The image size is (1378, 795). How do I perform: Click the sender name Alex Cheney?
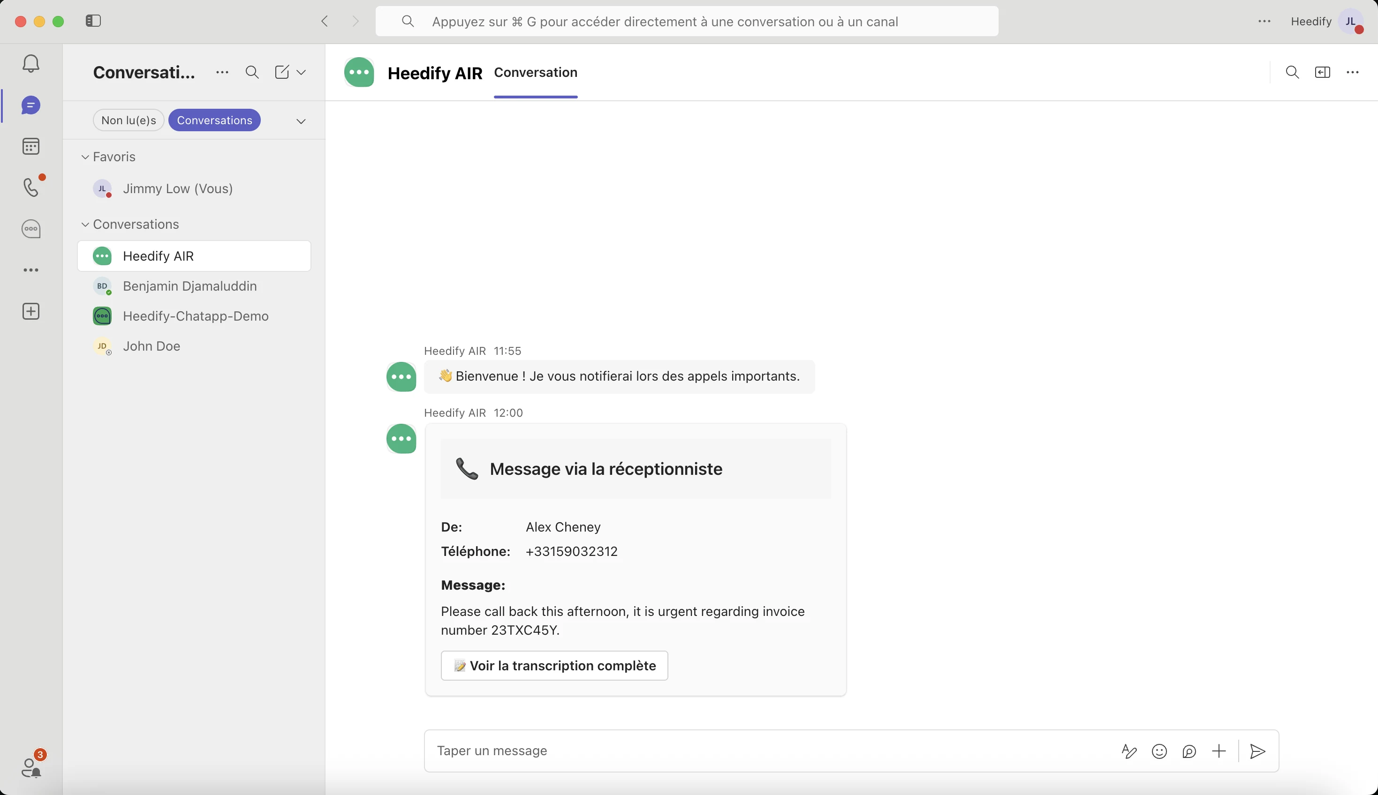563,527
